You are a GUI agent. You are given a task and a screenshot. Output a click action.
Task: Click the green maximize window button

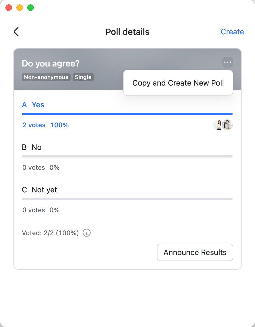pos(31,8)
